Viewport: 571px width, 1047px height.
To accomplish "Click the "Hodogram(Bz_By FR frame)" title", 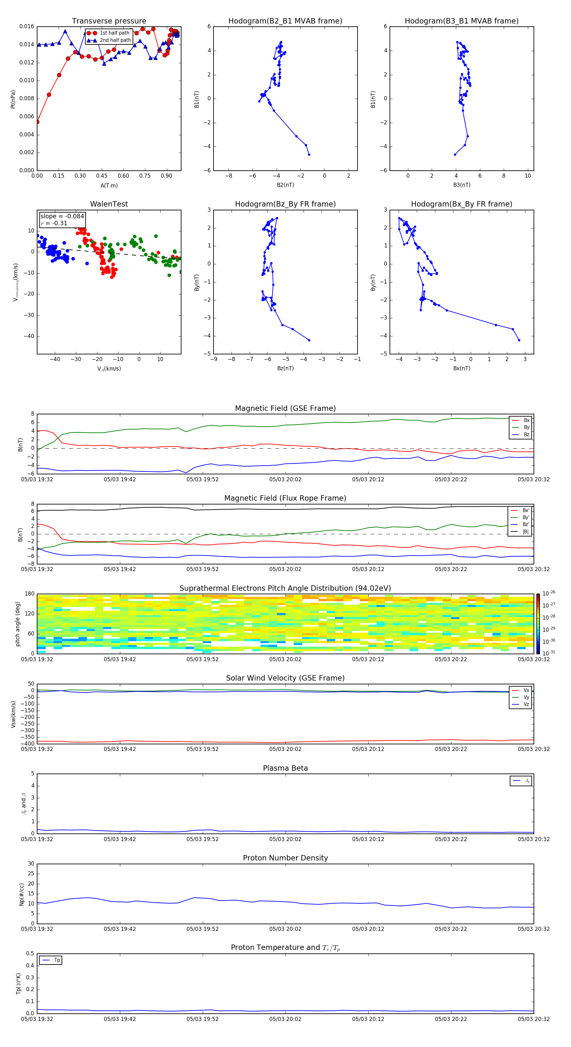I will click(x=285, y=204).
